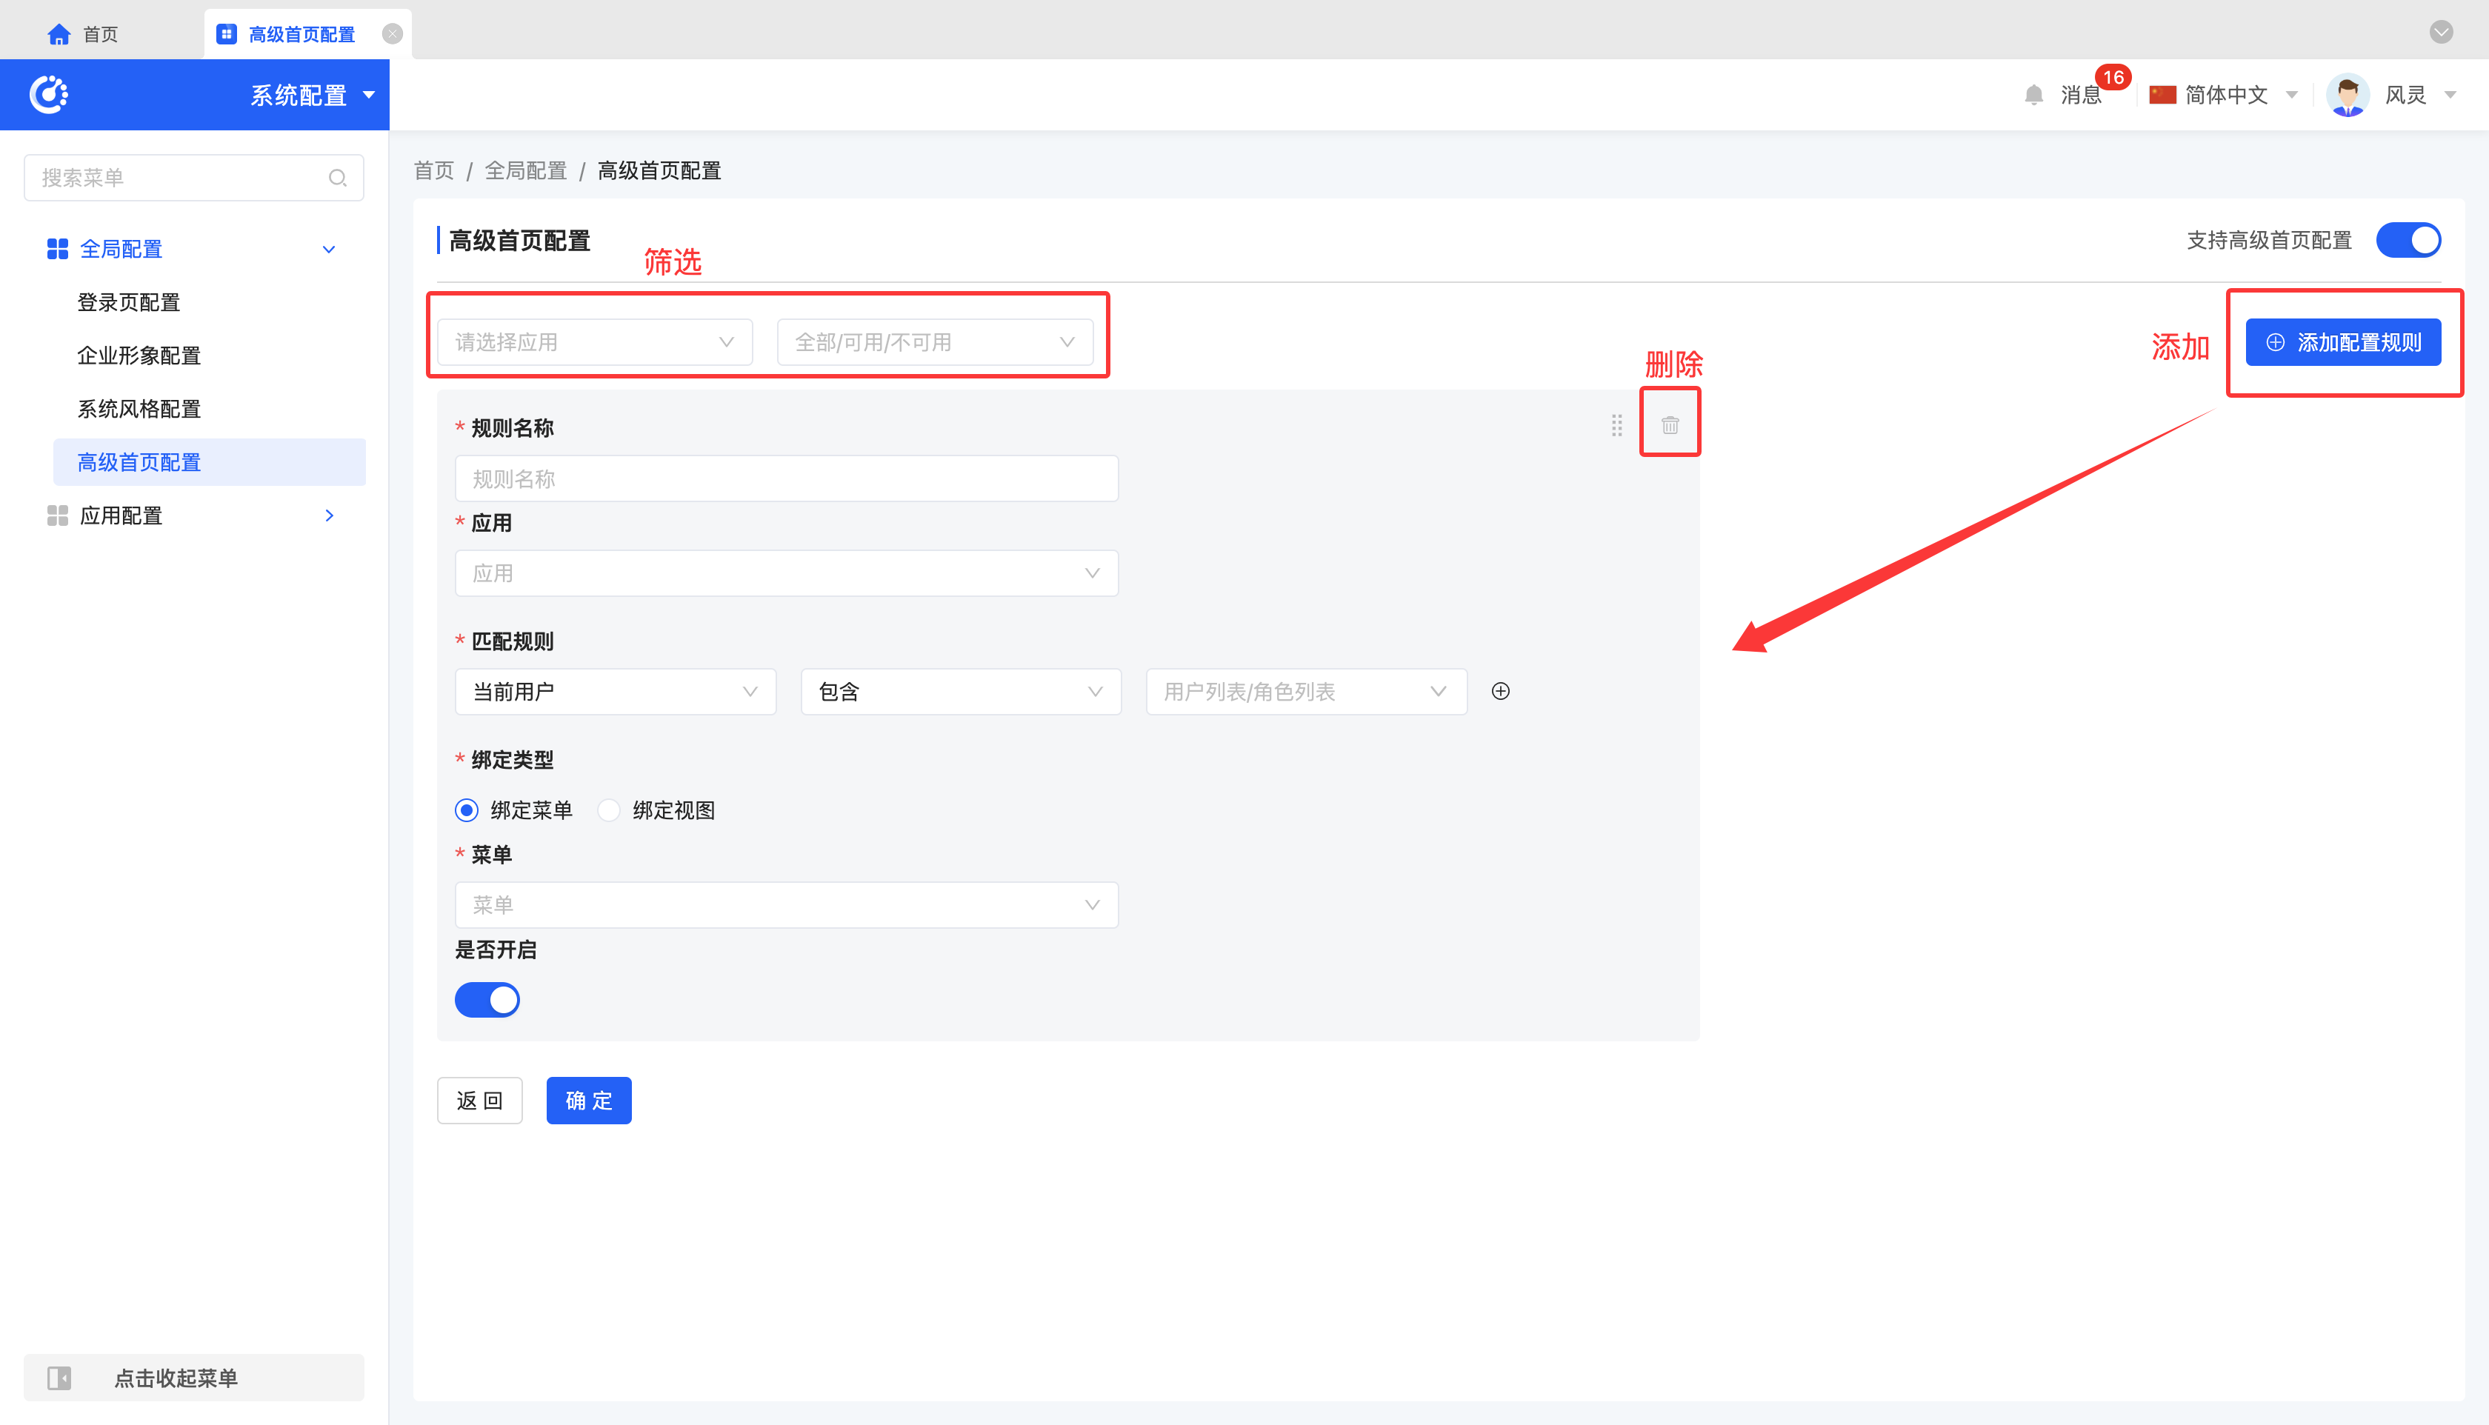Toggle the 是否开启 switch off
The width and height of the screenshot is (2489, 1425).
[x=487, y=999]
